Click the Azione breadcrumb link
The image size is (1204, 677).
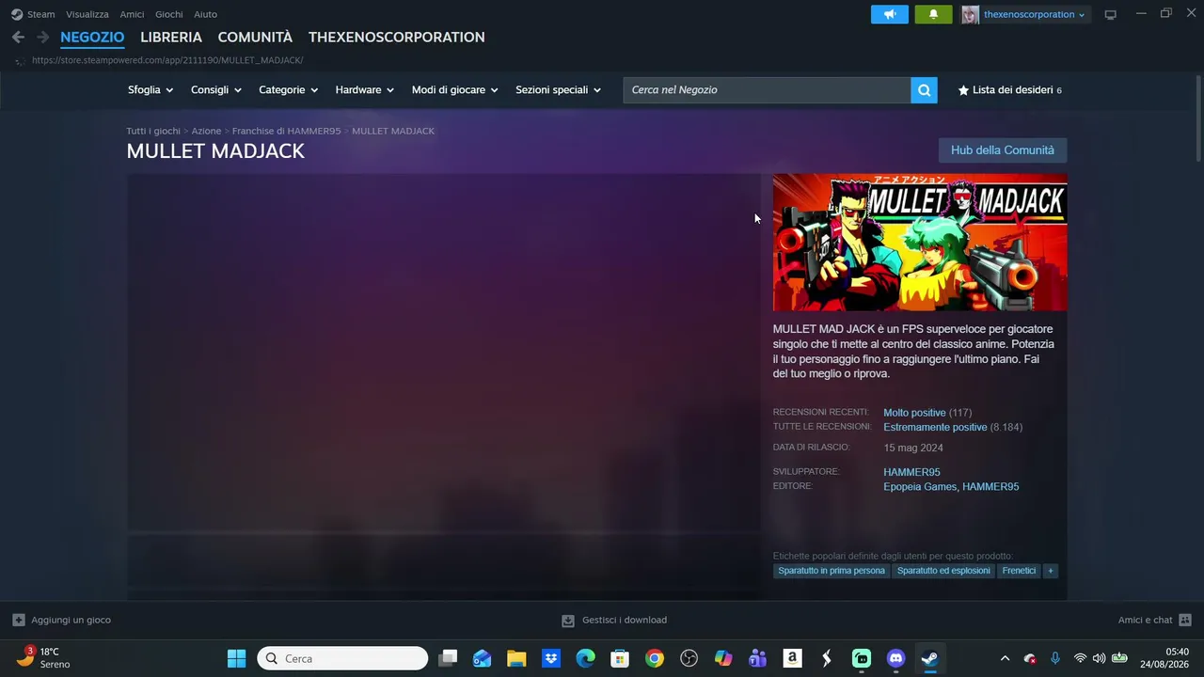(x=206, y=131)
